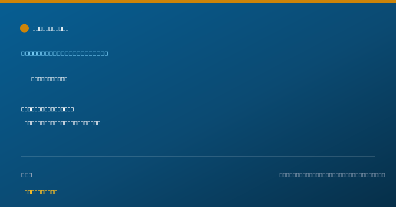Click the first character of the blue headline
396x207 pixels.
pyautogui.click(x=23, y=53)
